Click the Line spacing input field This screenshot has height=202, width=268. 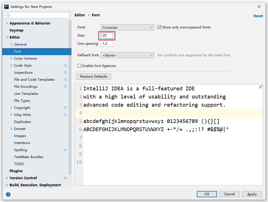click(x=107, y=44)
